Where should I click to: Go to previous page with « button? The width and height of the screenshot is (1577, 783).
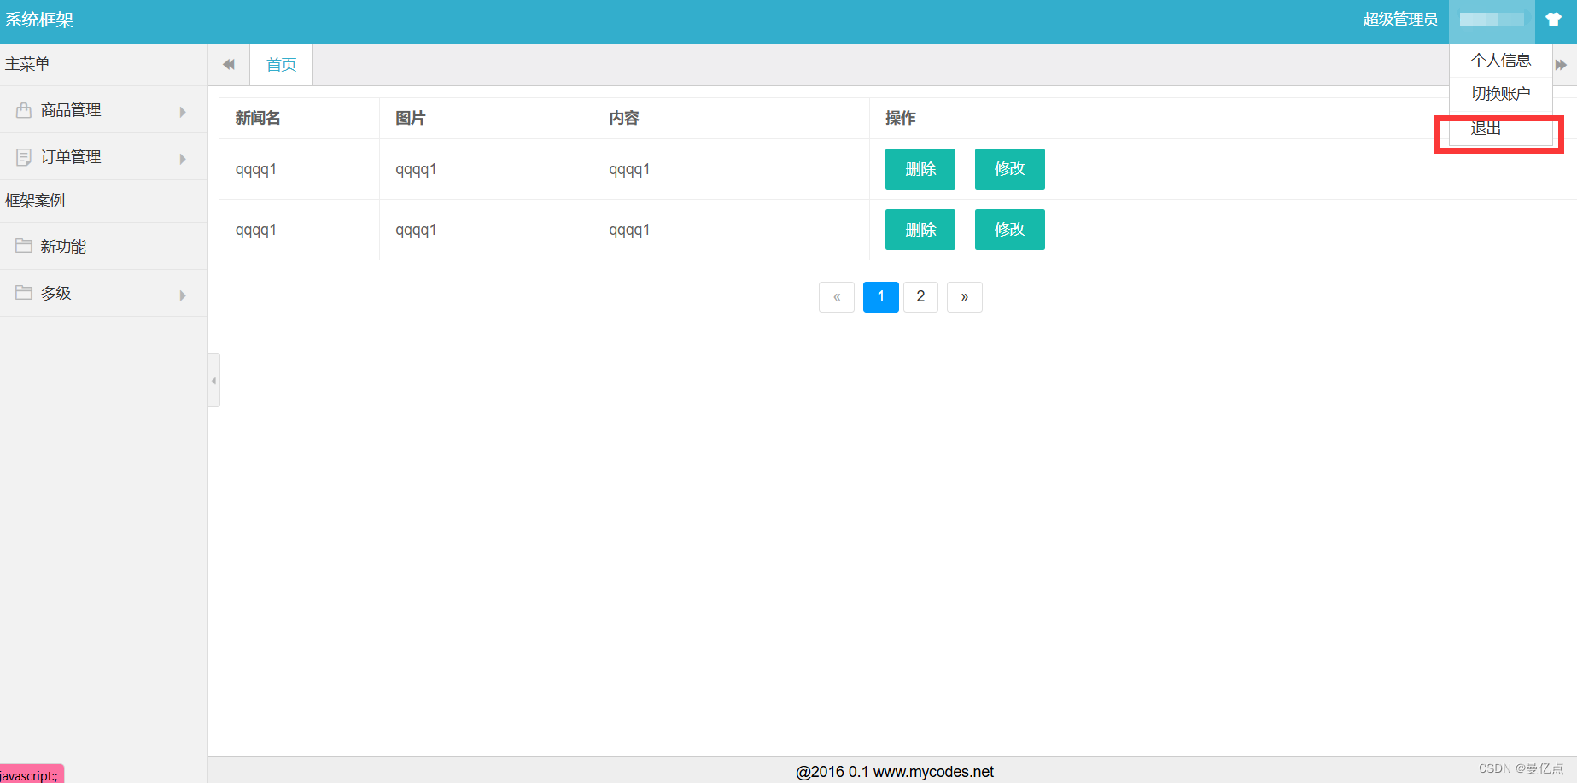[x=837, y=297]
